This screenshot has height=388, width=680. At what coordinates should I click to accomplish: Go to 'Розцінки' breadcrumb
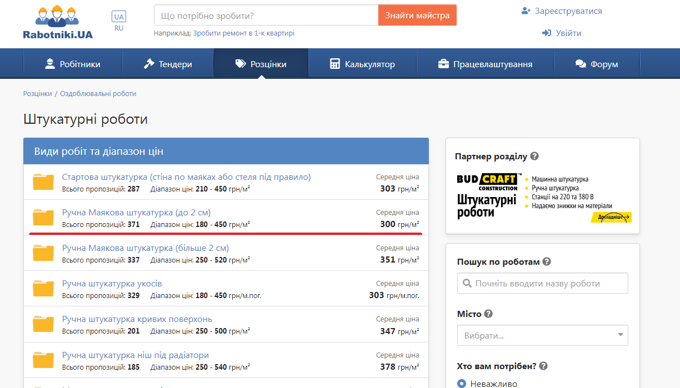click(38, 94)
